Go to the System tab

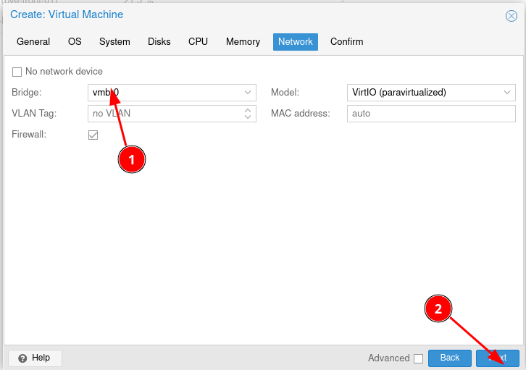114,42
